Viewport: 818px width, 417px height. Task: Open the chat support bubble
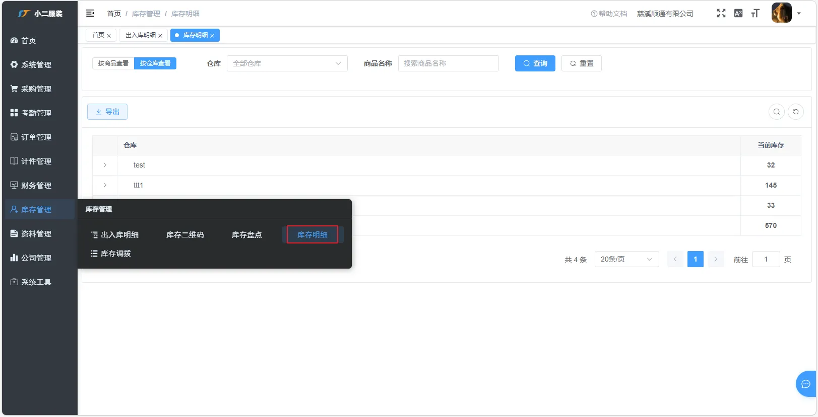coord(806,384)
